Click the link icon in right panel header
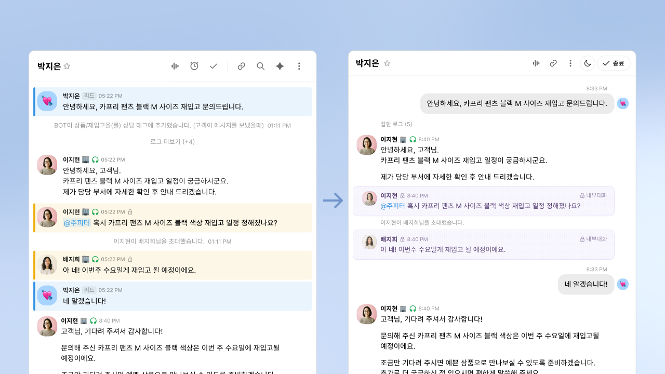The image size is (665, 374). click(x=553, y=63)
